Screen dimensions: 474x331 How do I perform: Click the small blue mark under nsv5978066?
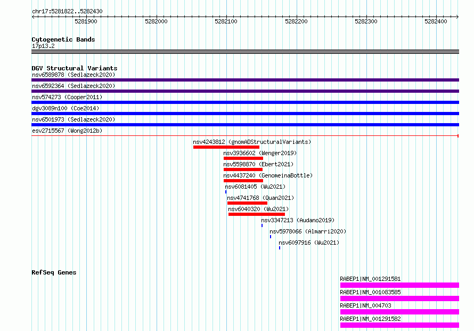coord(271,237)
